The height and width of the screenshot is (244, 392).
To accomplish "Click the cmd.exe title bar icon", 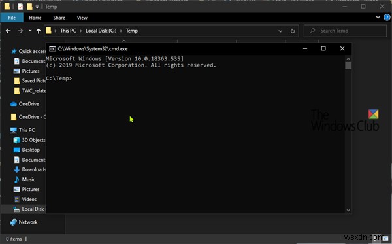I will [x=52, y=49].
